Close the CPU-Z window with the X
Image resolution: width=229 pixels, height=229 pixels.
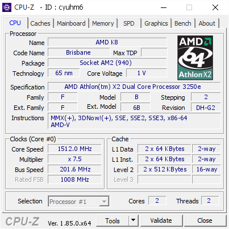(215, 7)
